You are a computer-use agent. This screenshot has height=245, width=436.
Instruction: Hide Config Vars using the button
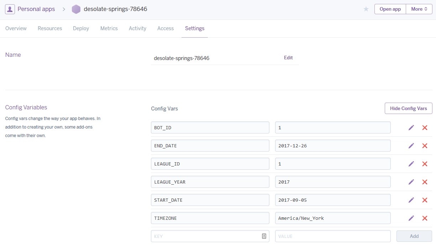[408, 108]
